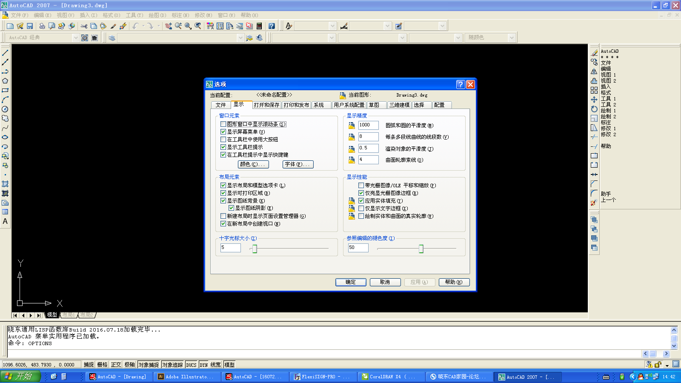Screen dimensions: 681x383
Task: Select the Spline draw tool
Action: tap(5, 128)
